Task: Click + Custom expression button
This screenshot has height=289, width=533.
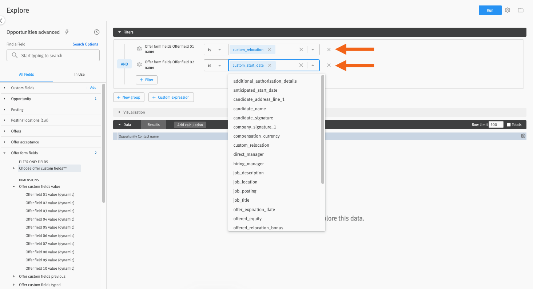Action: coord(171,97)
